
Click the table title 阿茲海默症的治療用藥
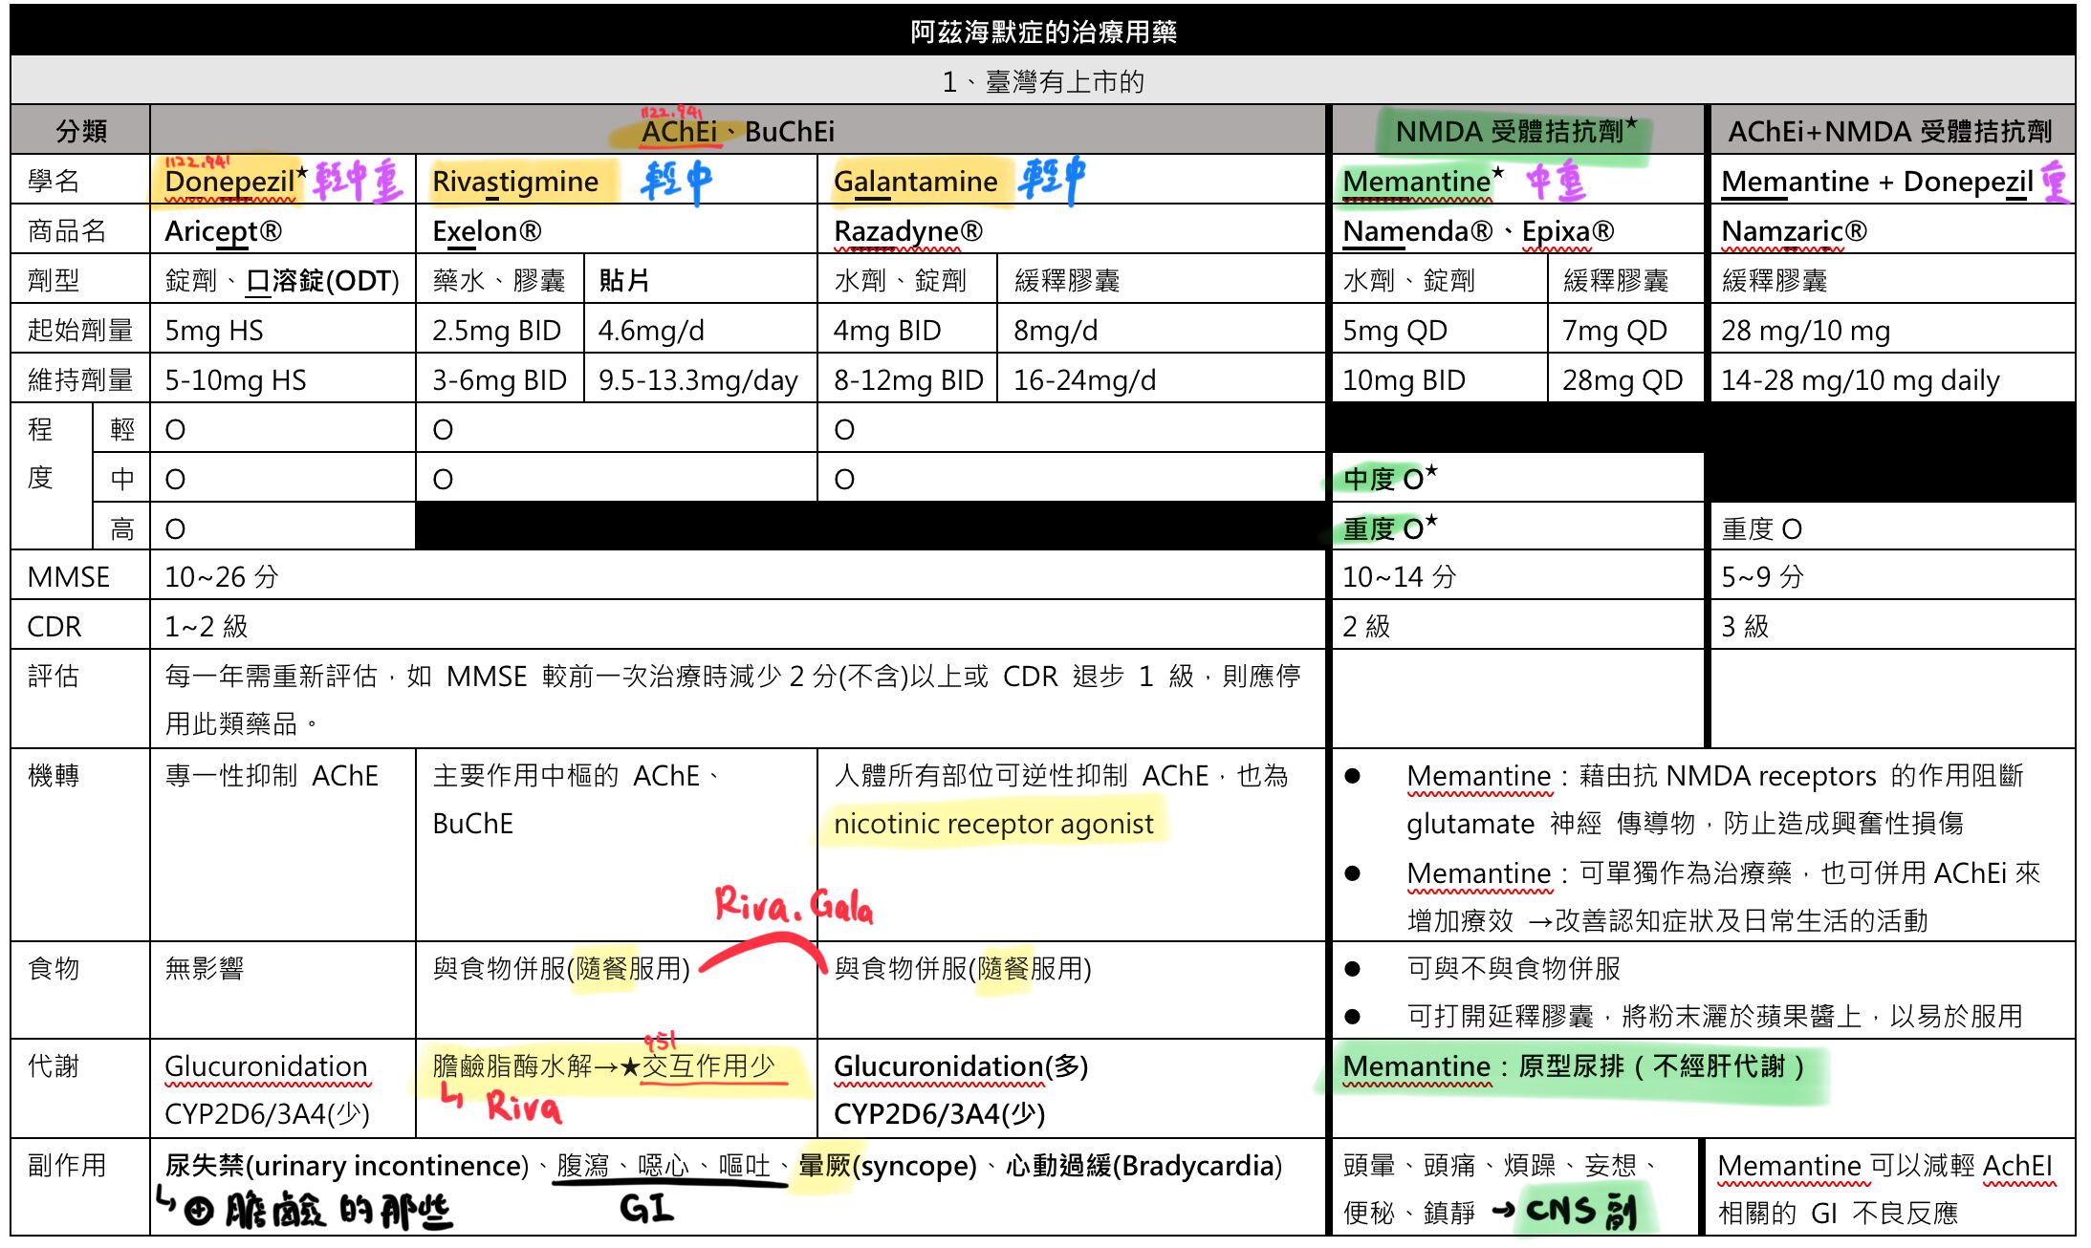(x=1043, y=32)
